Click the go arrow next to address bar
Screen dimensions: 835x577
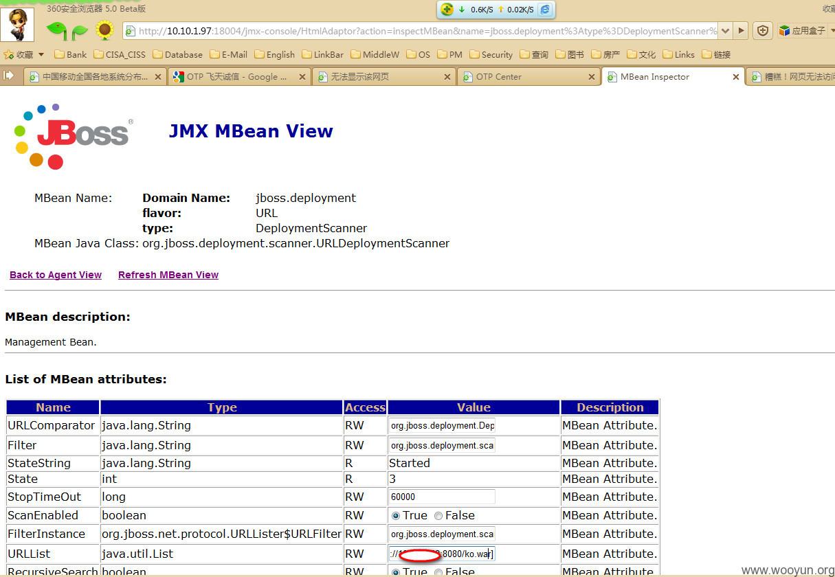coord(740,31)
